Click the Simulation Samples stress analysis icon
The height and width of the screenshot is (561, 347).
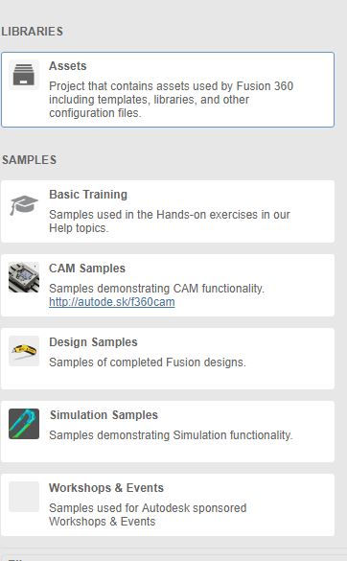coord(24,424)
